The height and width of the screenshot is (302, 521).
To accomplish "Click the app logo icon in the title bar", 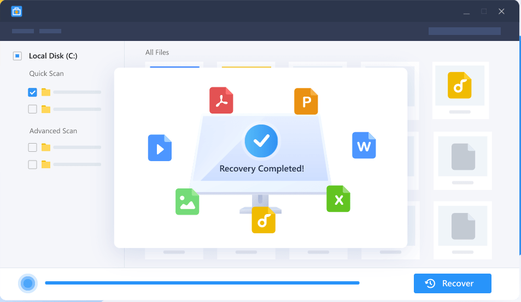I will pos(16,11).
